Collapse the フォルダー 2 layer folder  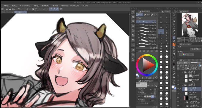click(x=183, y=72)
